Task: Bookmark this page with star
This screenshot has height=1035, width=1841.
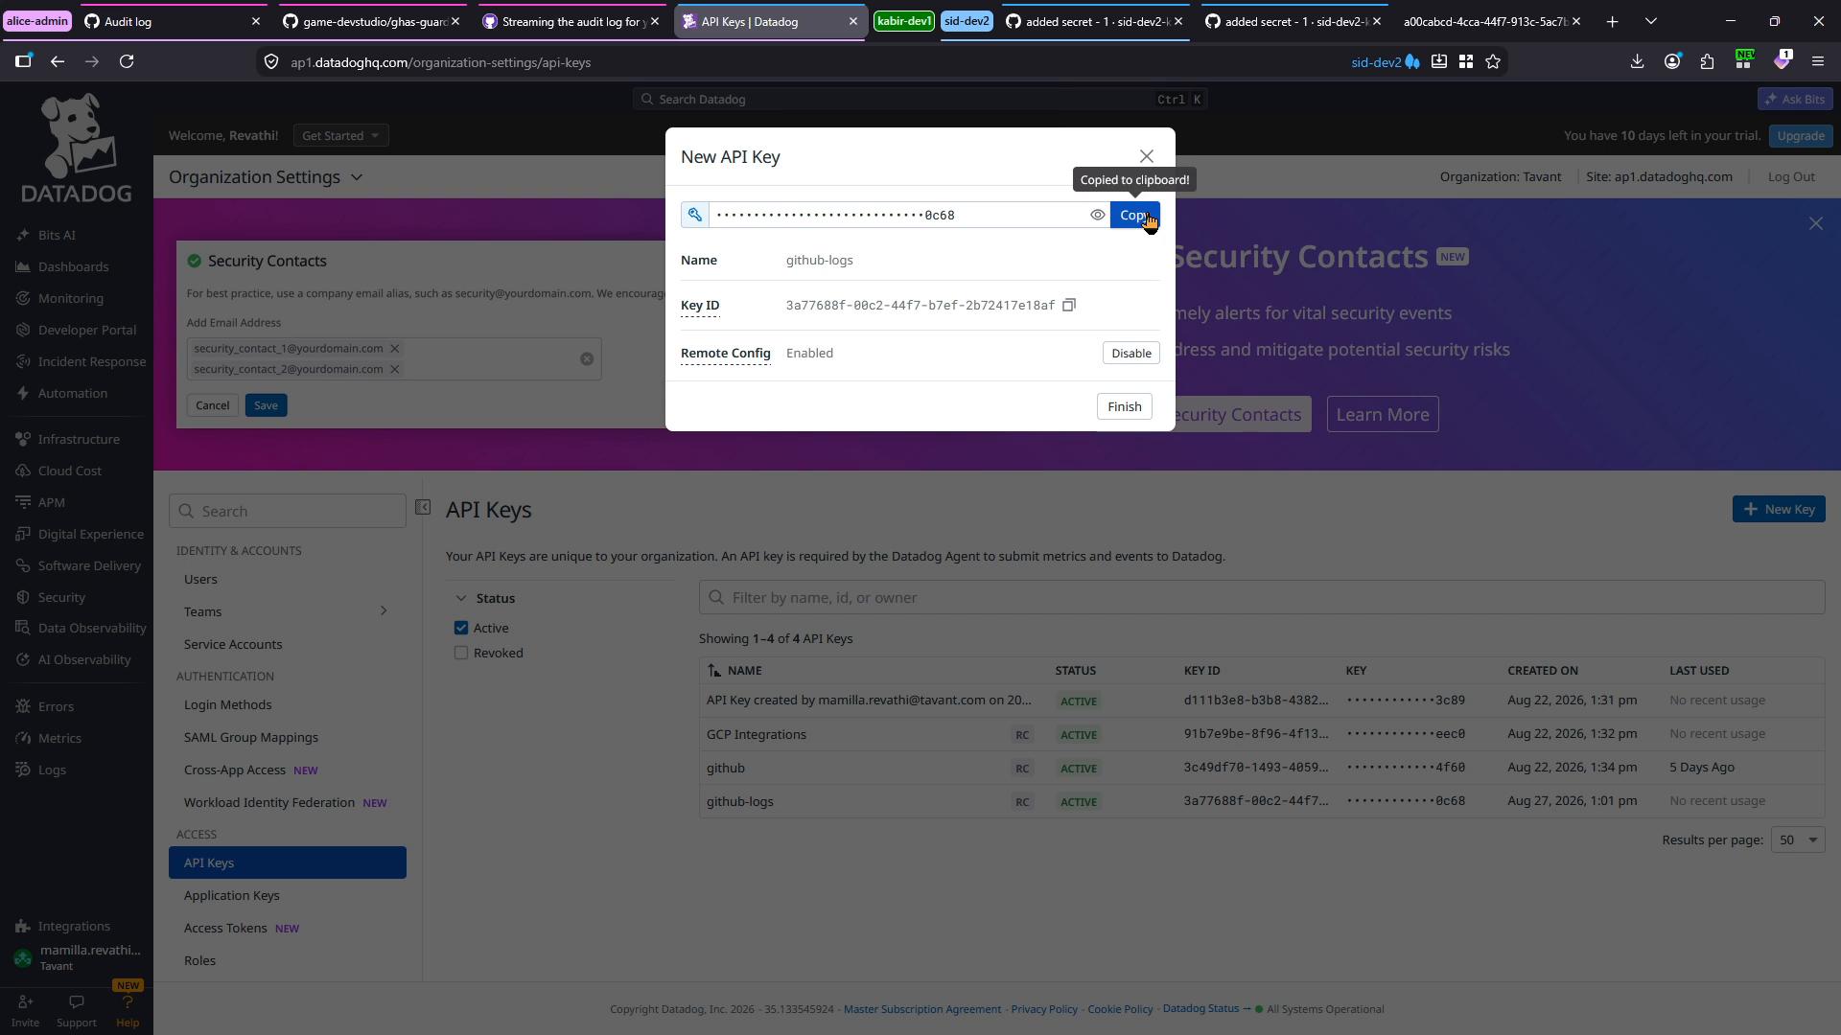Action: point(1493,61)
